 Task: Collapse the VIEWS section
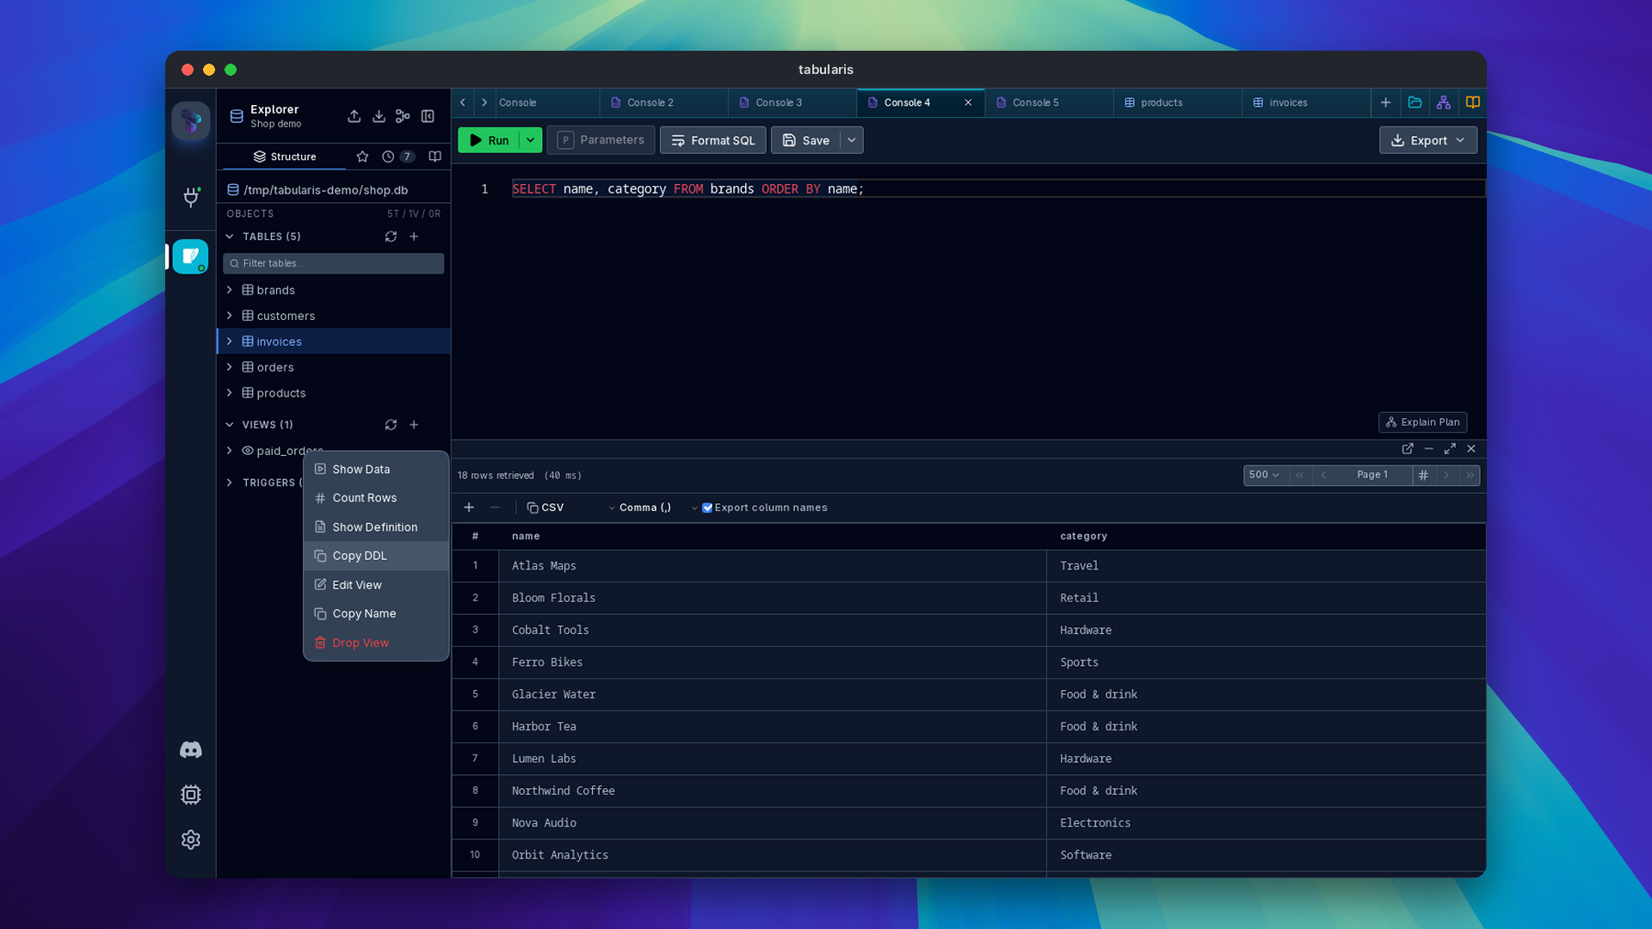pos(230,425)
